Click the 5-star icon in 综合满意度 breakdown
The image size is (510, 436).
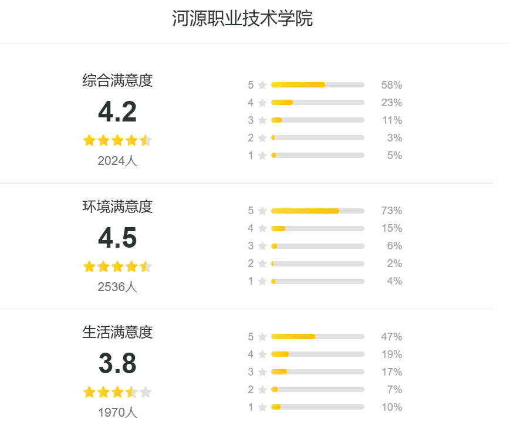tap(262, 85)
